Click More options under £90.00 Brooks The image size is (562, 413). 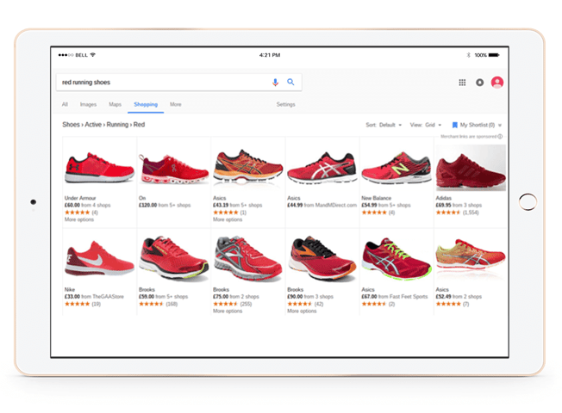click(x=302, y=311)
